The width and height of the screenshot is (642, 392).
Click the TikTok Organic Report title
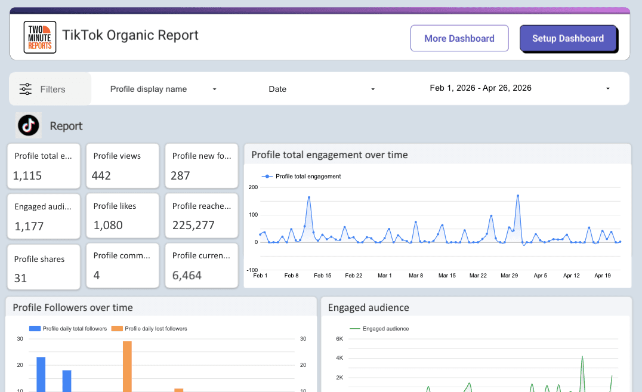[x=130, y=35]
